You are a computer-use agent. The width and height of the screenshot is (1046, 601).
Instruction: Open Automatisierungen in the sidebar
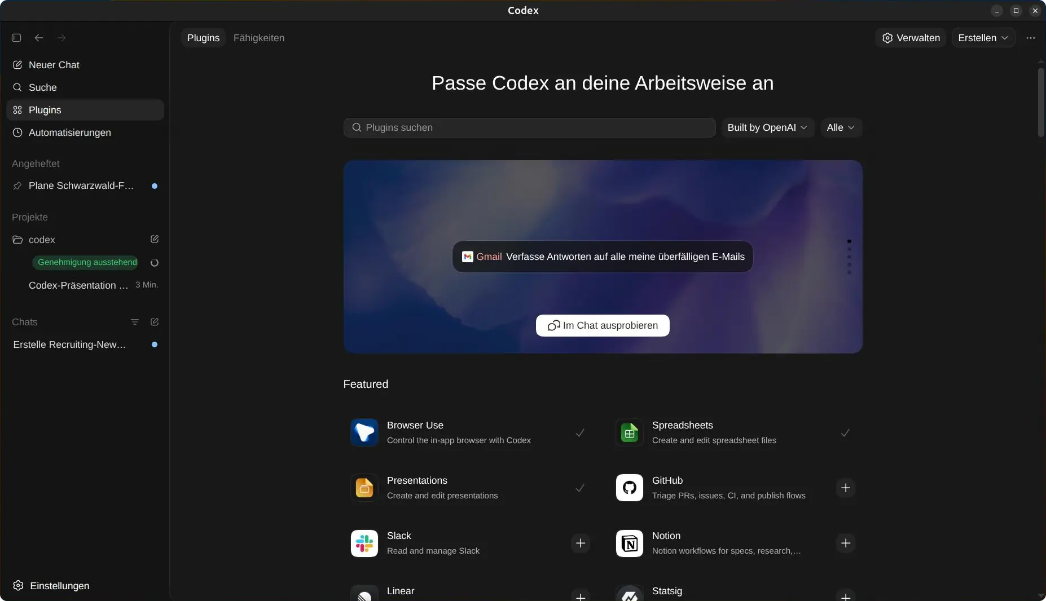[85, 132]
